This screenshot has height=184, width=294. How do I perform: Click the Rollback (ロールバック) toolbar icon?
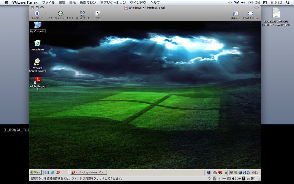[x=82, y=14]
